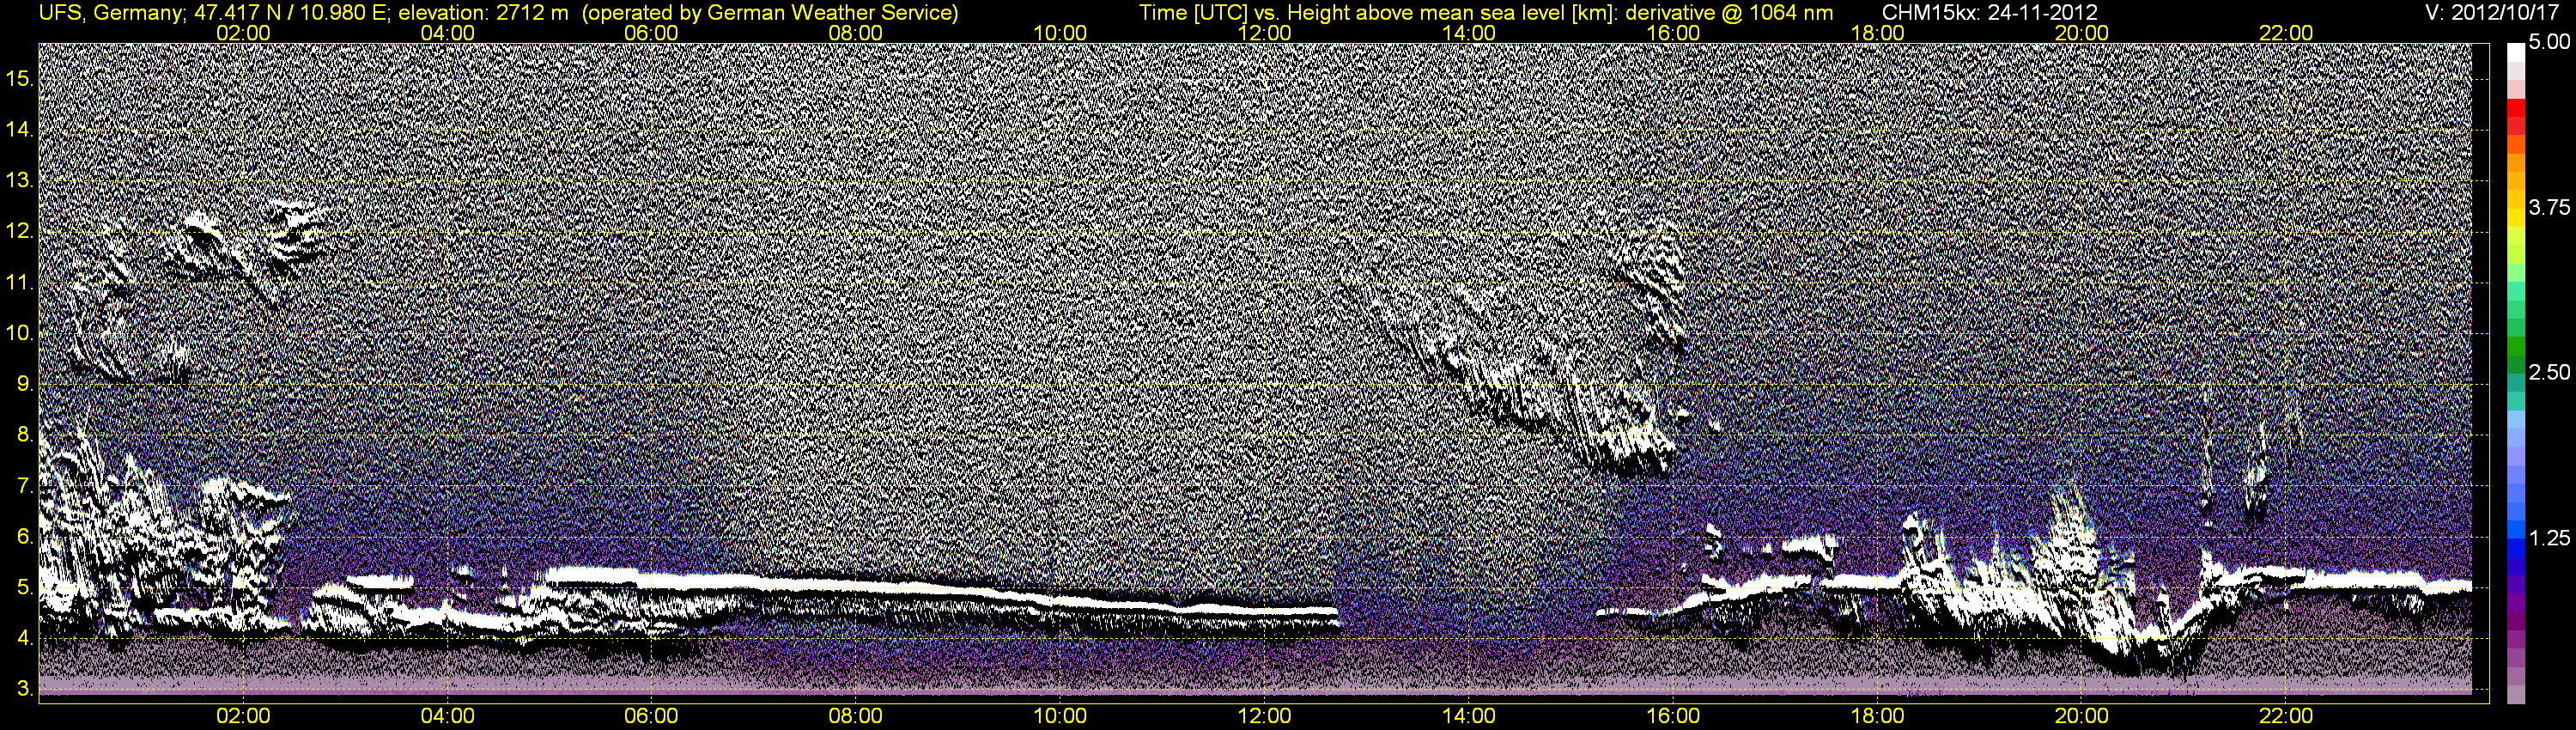
Task: Click the 22:00 label on the top time axis
Action: click(2286, 33)
